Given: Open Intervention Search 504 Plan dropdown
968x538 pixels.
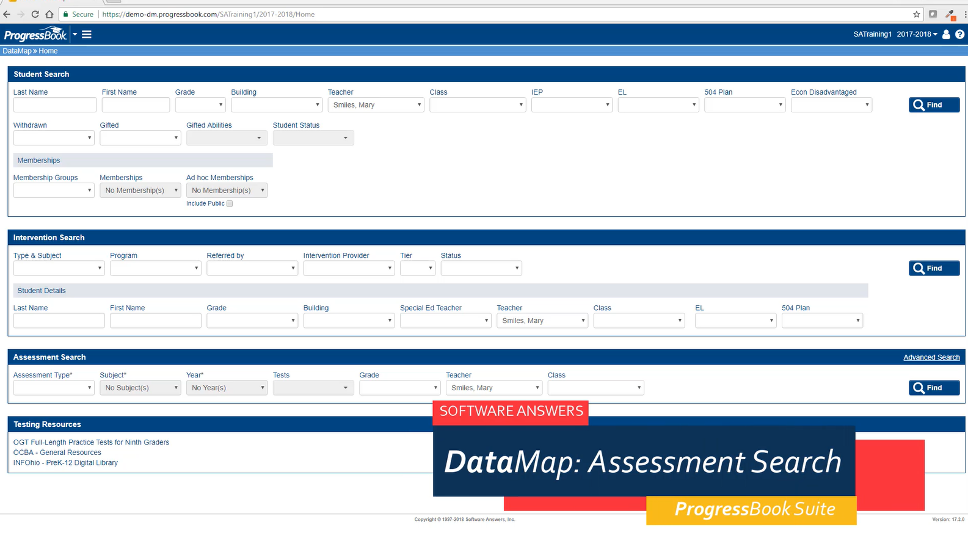Looking at the screenshot, I should 823,321.
